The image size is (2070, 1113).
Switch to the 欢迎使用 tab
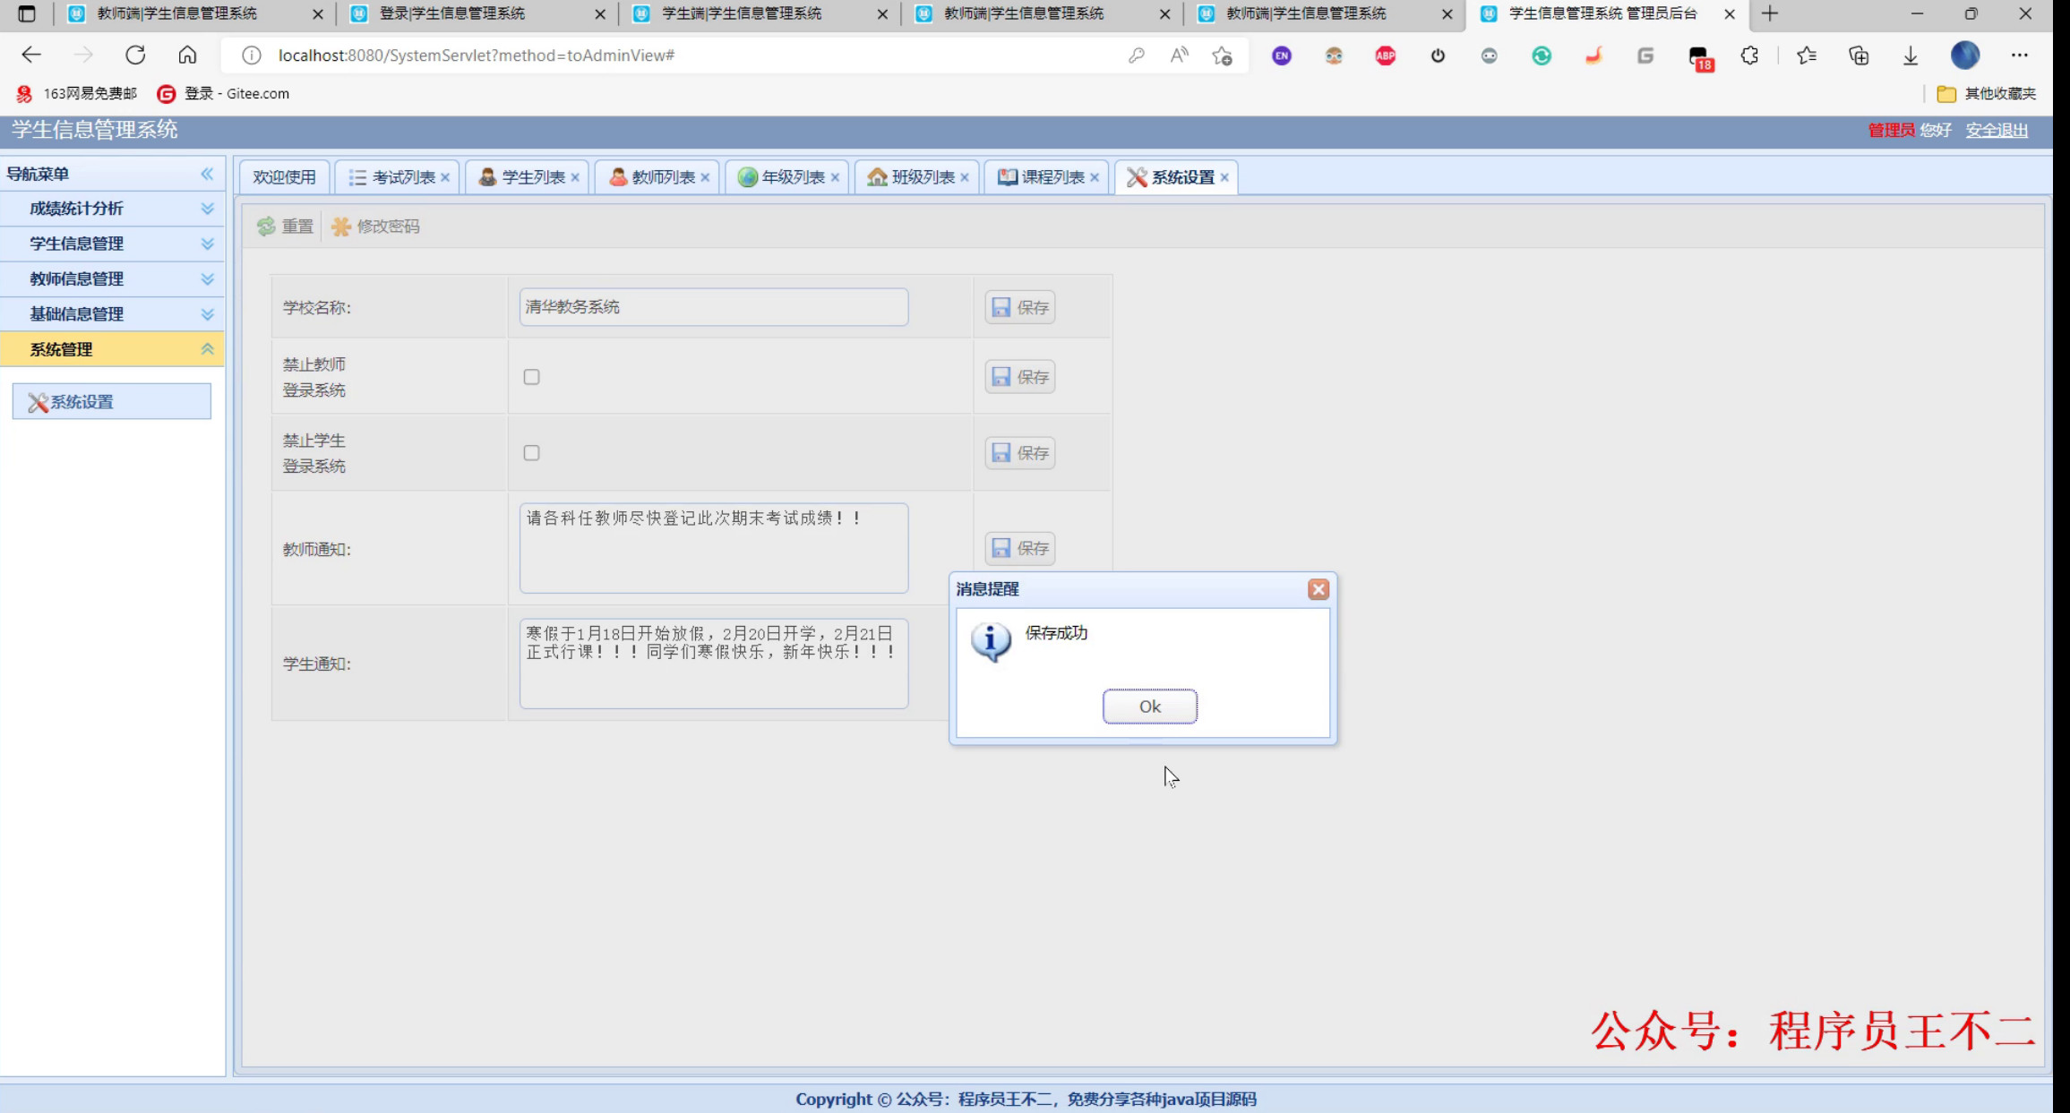[x=283, y=176]
